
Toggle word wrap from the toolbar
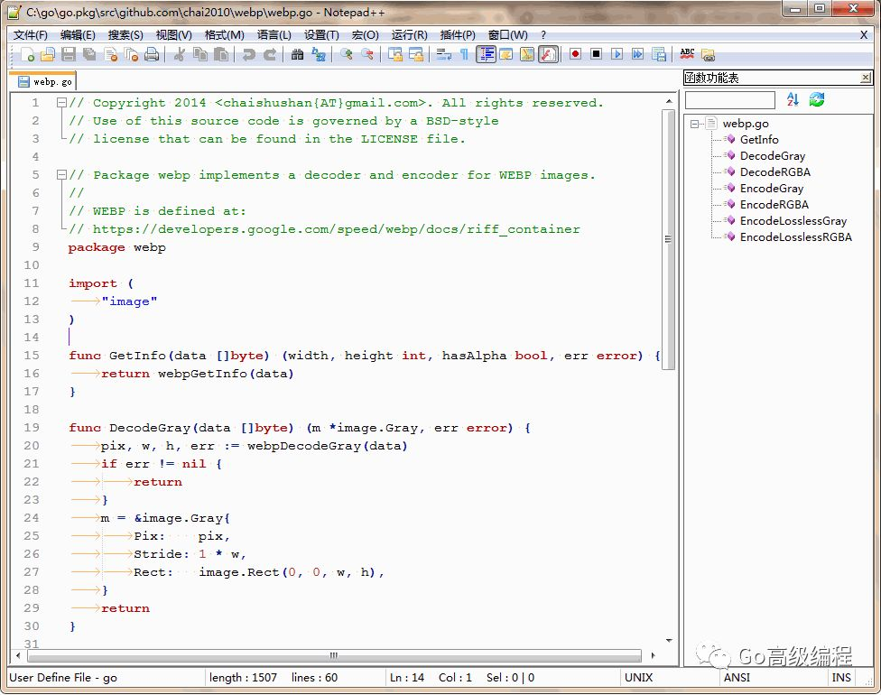click(443, 54)
